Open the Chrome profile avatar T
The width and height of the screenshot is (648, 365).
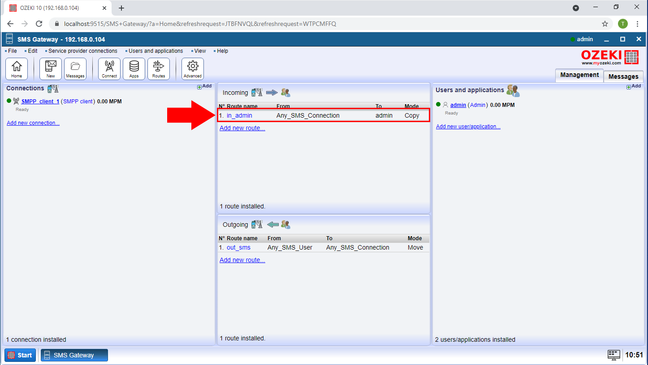coord(622,24)
